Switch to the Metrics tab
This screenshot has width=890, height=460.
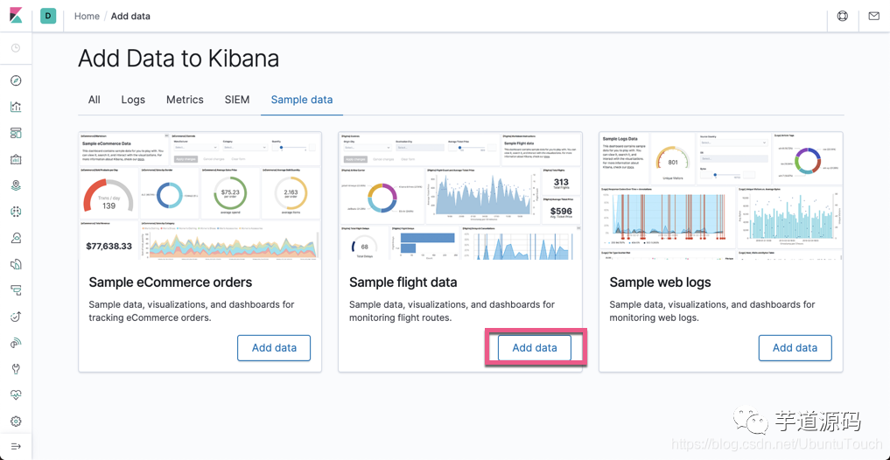point(185,100)
